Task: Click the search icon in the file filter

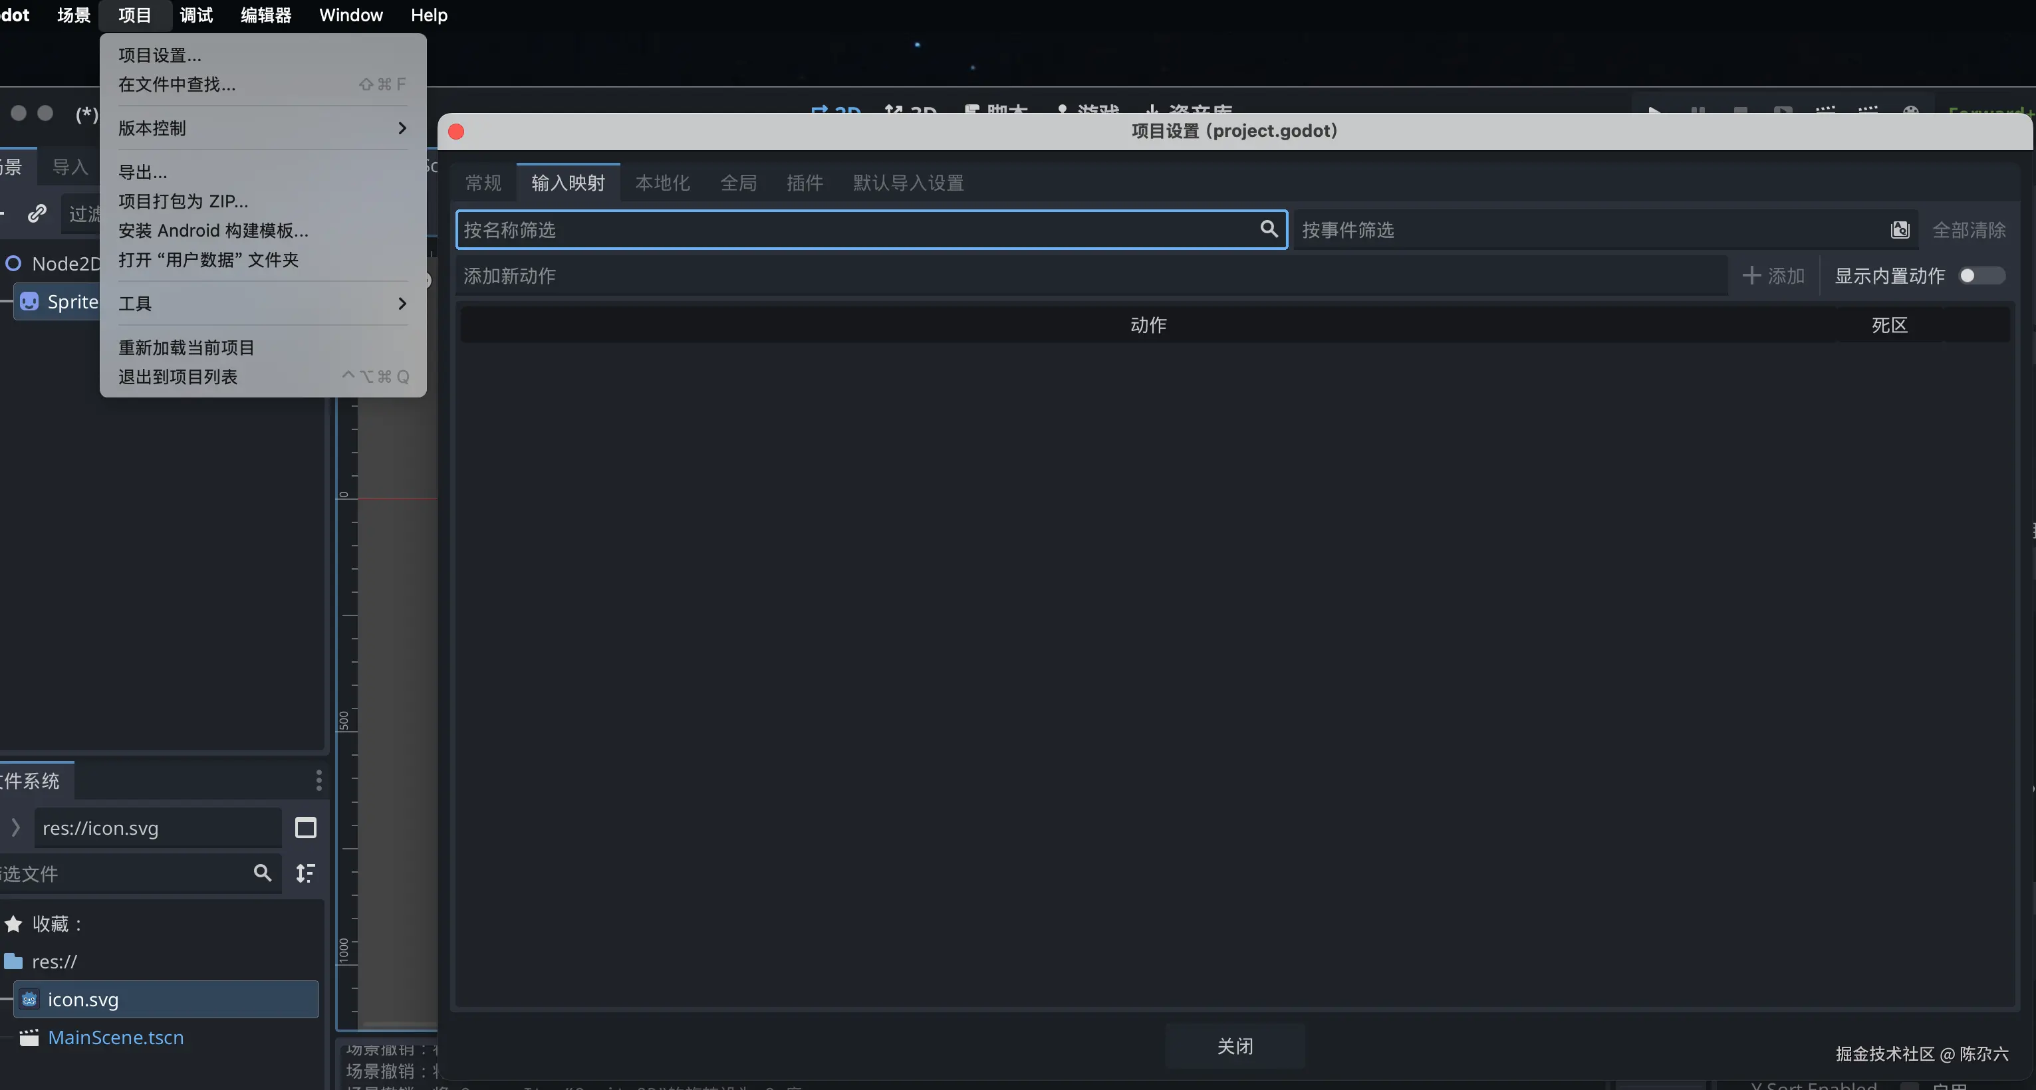Action: pos(263,873)
